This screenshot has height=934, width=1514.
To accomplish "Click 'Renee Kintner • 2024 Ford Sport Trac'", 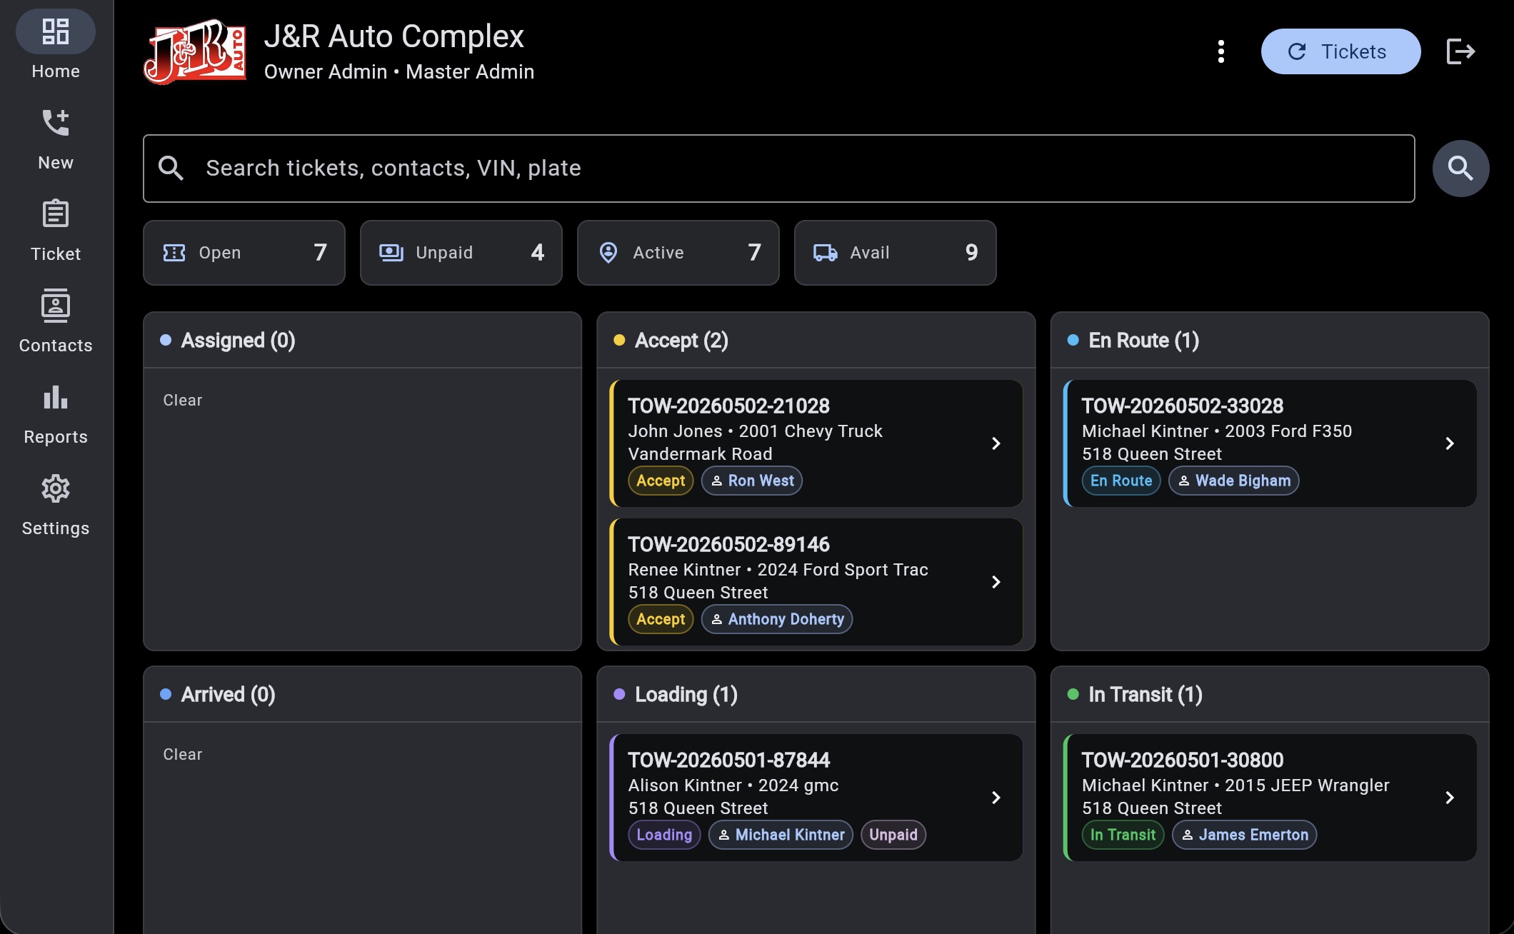I will pyautogui.click(x=778, y=570).
